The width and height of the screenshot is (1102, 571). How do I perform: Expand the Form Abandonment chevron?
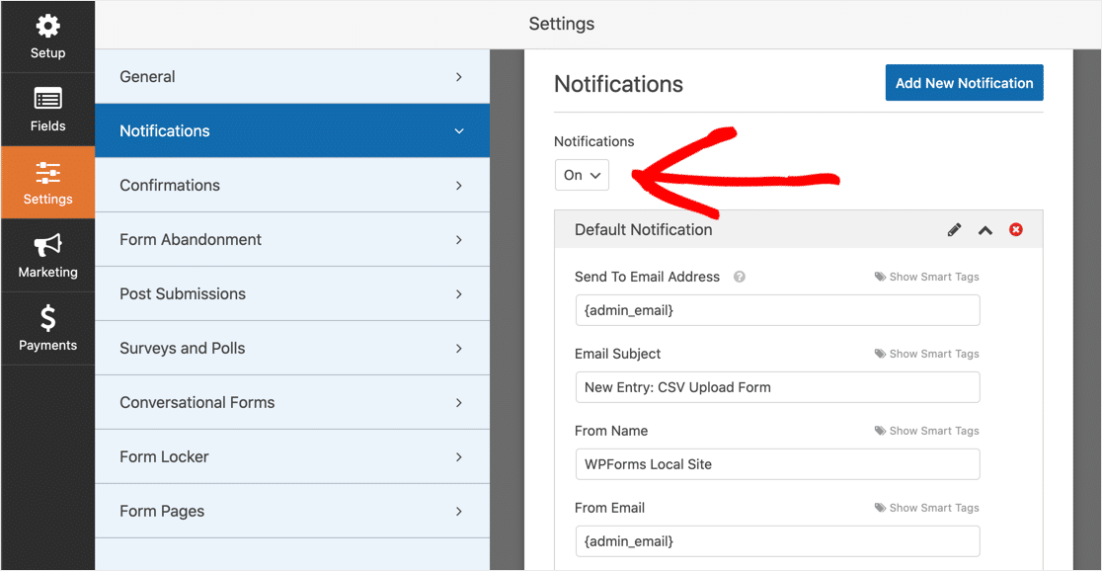point(459,240)
